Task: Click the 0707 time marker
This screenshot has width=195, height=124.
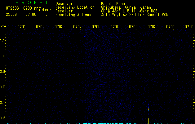Action: (133, 27)
